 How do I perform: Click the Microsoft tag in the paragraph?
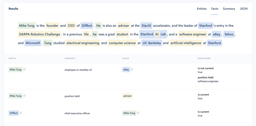(33, 43)
